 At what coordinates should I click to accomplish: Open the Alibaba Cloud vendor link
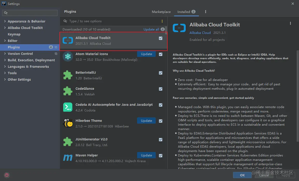200,33
